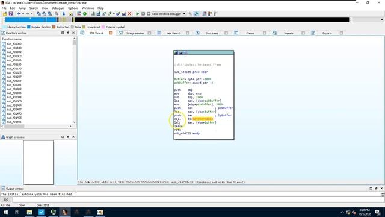
Task: Click the blue down-arrow toolbar icon
Action: coord(64,14)
